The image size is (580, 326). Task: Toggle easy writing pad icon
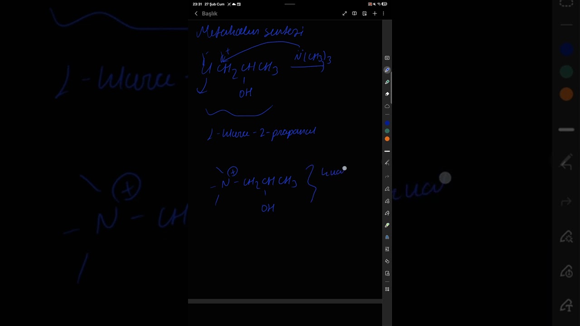tap(387, 249)
